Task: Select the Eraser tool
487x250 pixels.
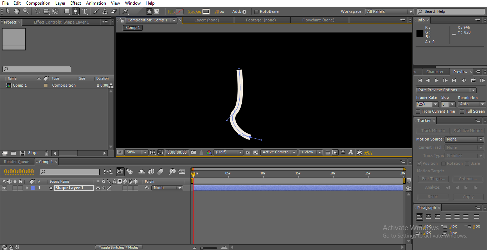Action: (x=114, y=11)
